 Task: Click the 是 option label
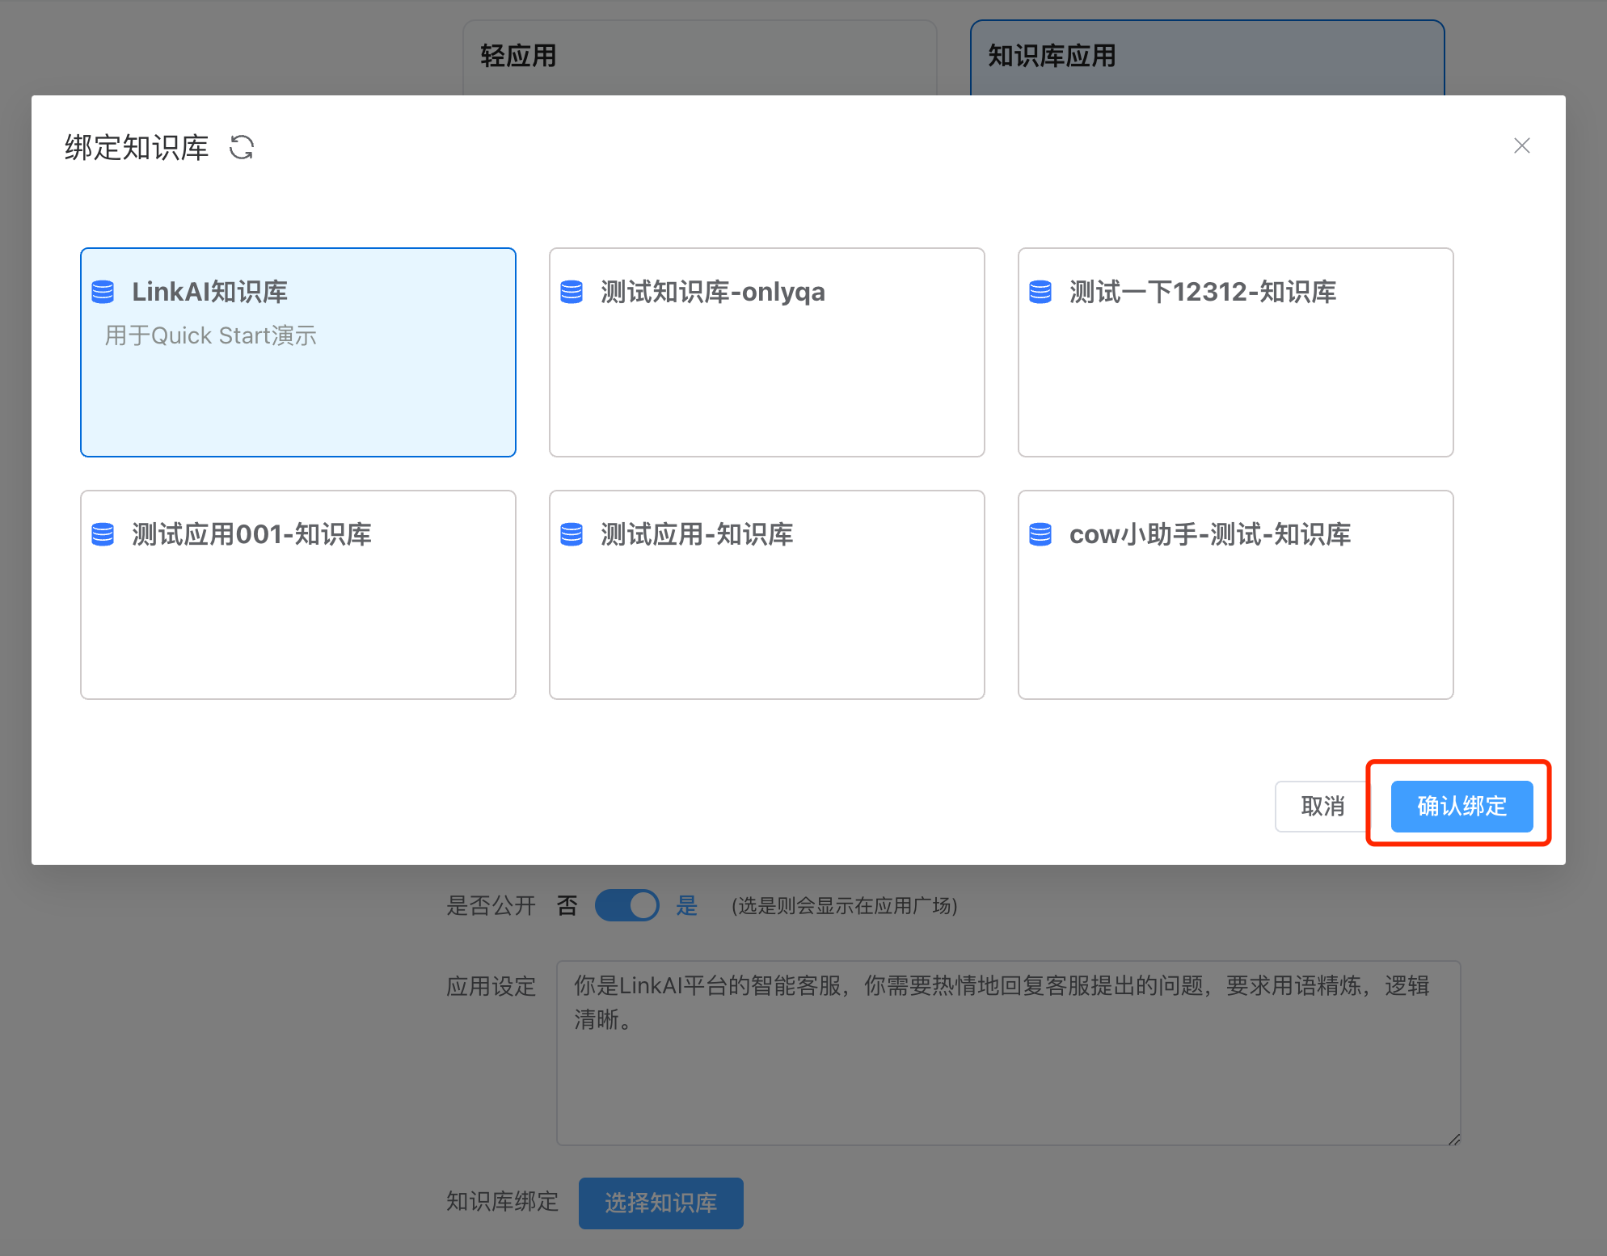coord(687,905)
